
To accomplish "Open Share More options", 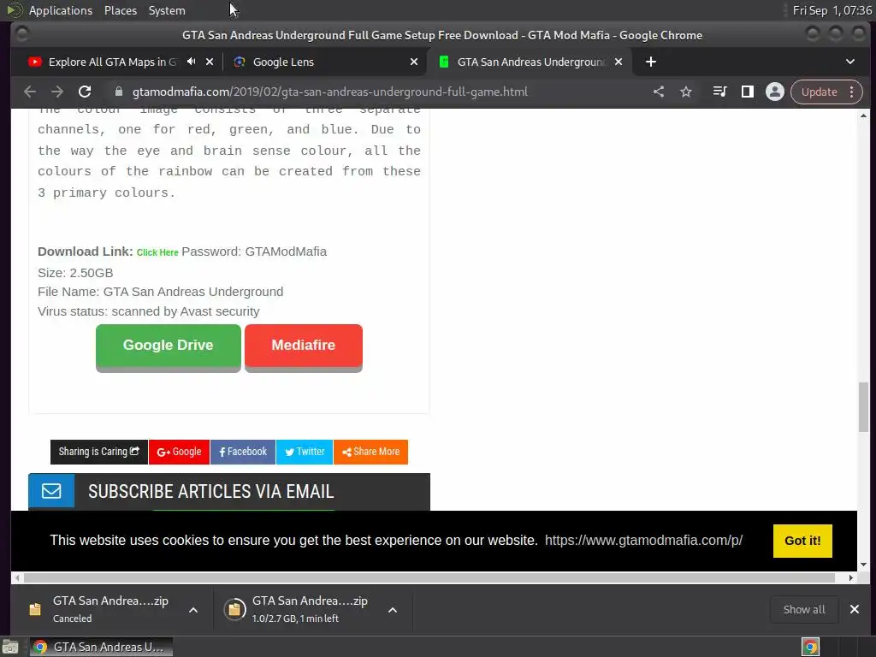I will click(x=371, y=452).
